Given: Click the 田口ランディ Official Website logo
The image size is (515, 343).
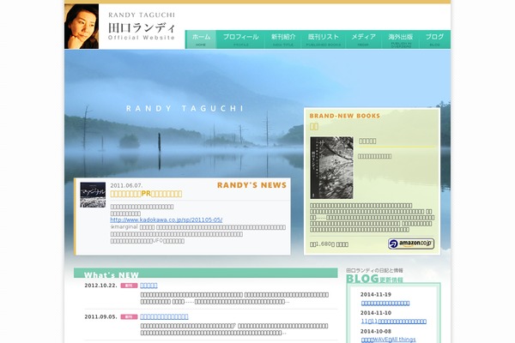Looking at the screenshot, I should click(142, 27).
